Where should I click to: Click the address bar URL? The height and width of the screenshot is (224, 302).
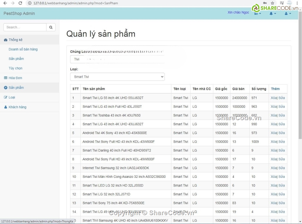(76, 3)
